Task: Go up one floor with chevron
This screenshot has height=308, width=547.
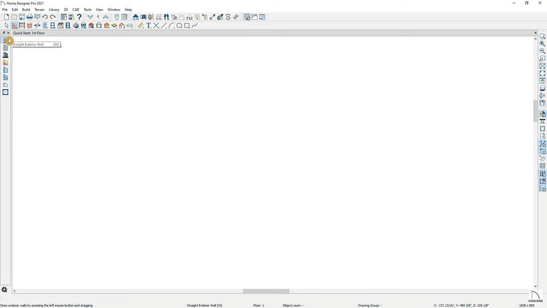Action: (105, 17)
